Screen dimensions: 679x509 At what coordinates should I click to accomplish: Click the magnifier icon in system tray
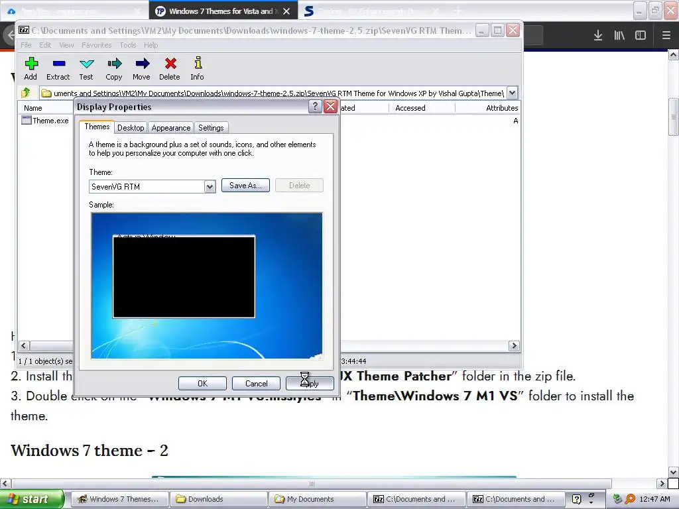click(x=630, y=499)
